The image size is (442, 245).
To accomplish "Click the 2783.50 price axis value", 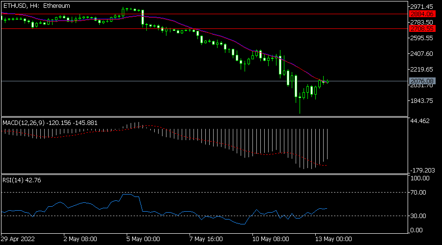I will (421, 22).
